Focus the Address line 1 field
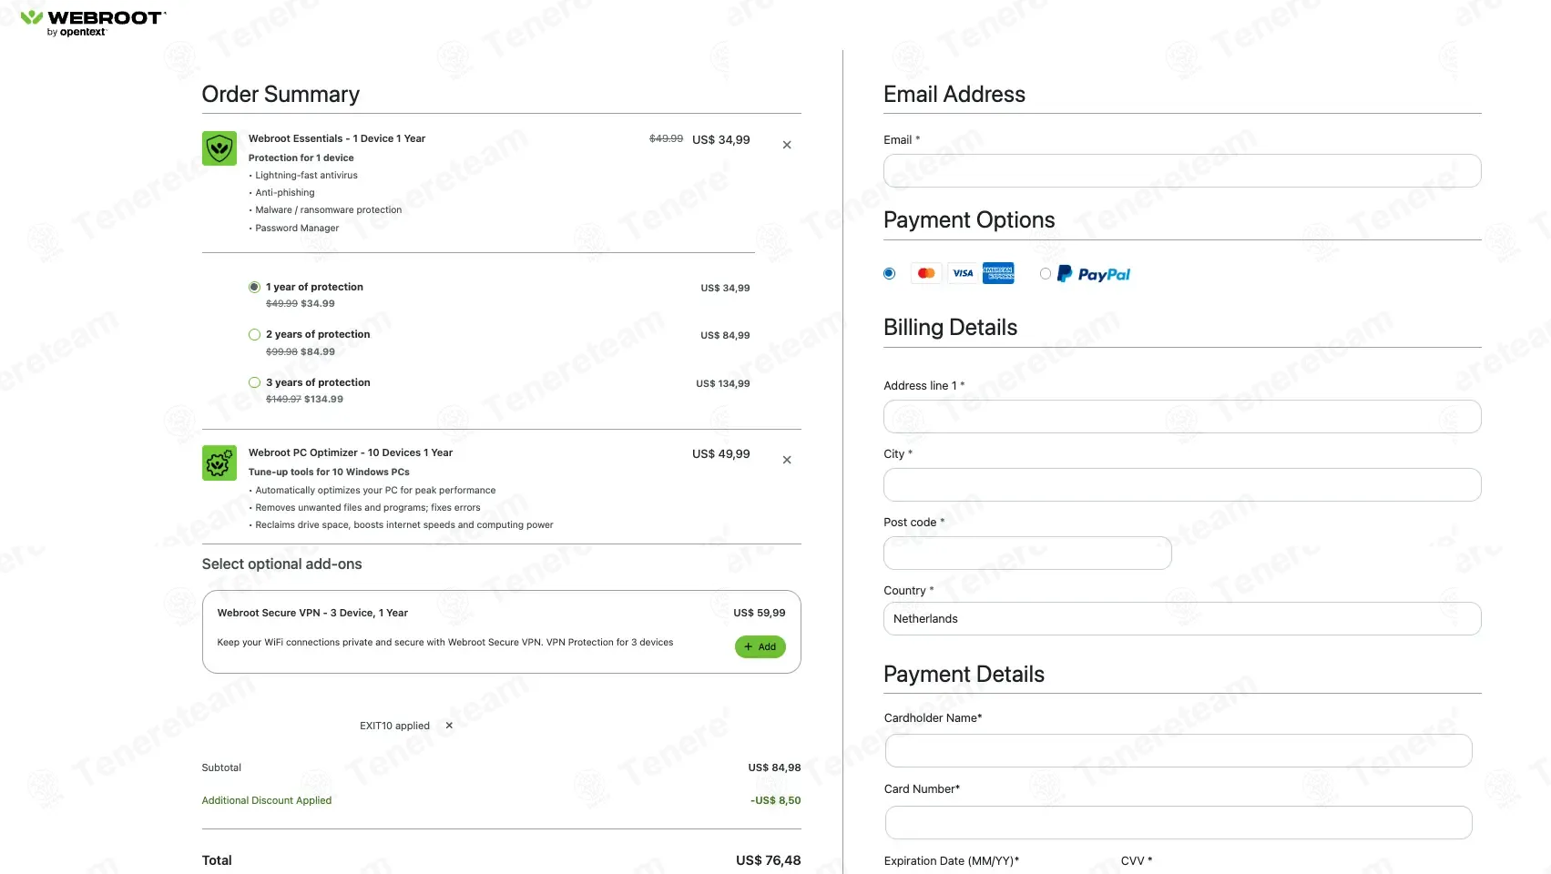This screenshot has height=874, width=1551. click(1182, 417)
